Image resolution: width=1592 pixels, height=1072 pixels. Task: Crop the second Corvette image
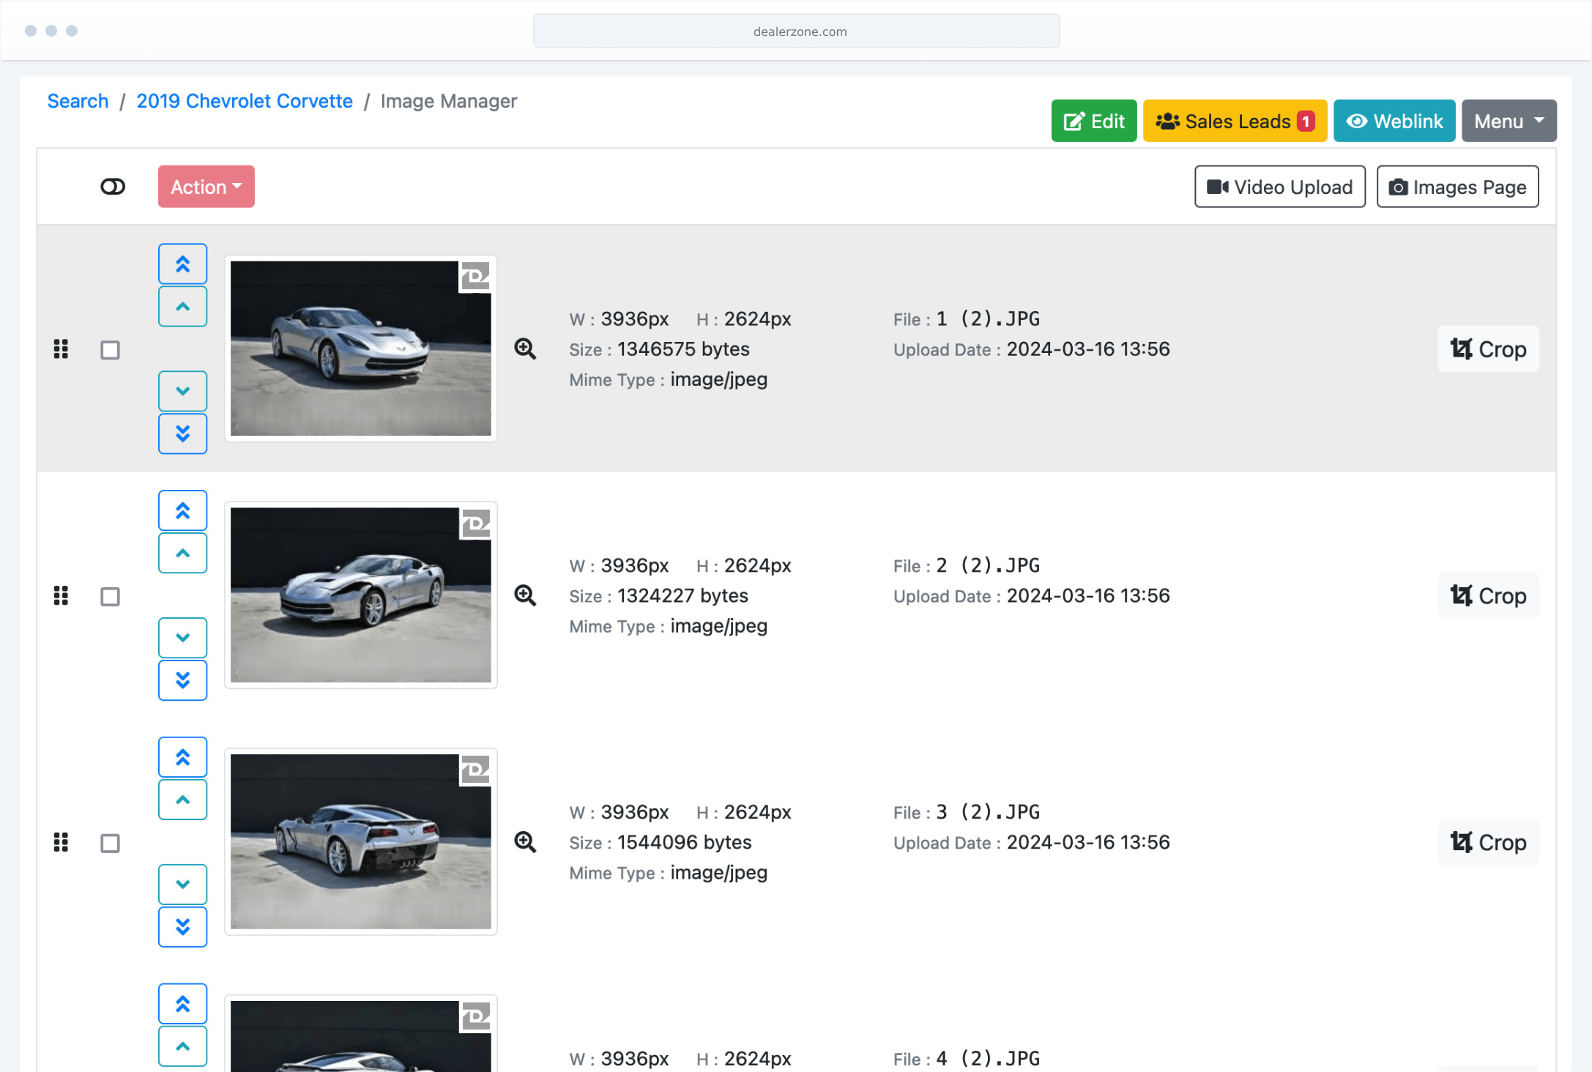pyautogui.click(x=1487, y=595)
